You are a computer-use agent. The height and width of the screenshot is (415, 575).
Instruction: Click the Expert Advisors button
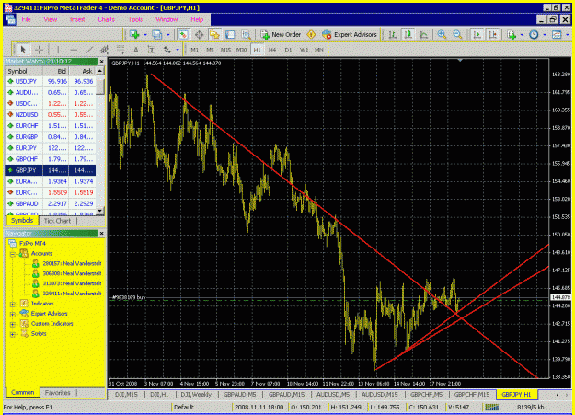click(x=350, y=34)
